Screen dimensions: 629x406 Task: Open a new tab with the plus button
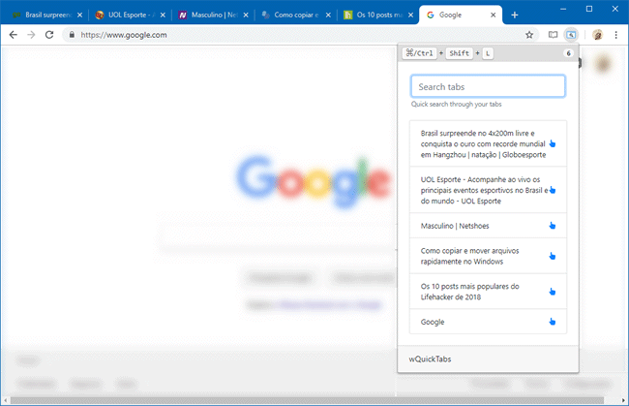(515, 16)
